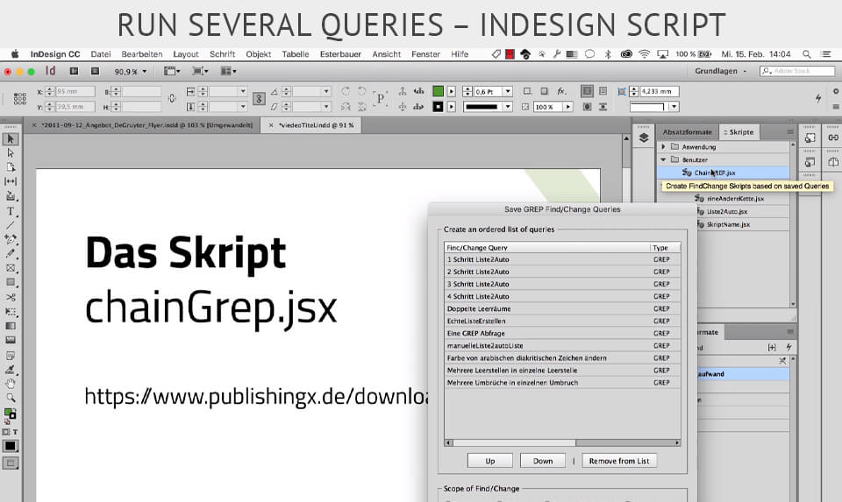The height and width of the screenshot is (502, 842).
Task: Open the arrange documents dropdown
Action: (228, 71)
